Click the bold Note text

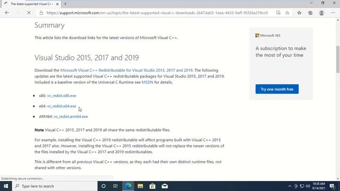tap(39, 130)
